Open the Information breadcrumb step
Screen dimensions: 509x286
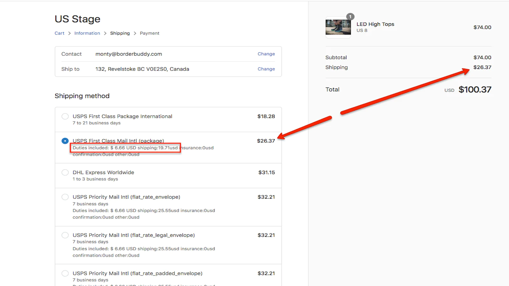pos(87,33)
